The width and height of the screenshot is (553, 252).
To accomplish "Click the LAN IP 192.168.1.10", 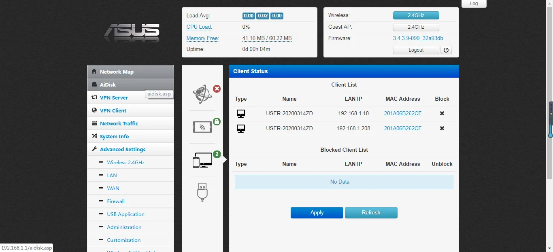I will pos(353,114).
